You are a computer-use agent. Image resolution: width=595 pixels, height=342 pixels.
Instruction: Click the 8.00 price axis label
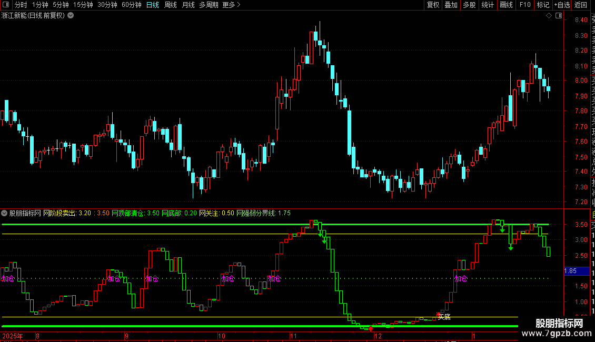tap(581, 81)
